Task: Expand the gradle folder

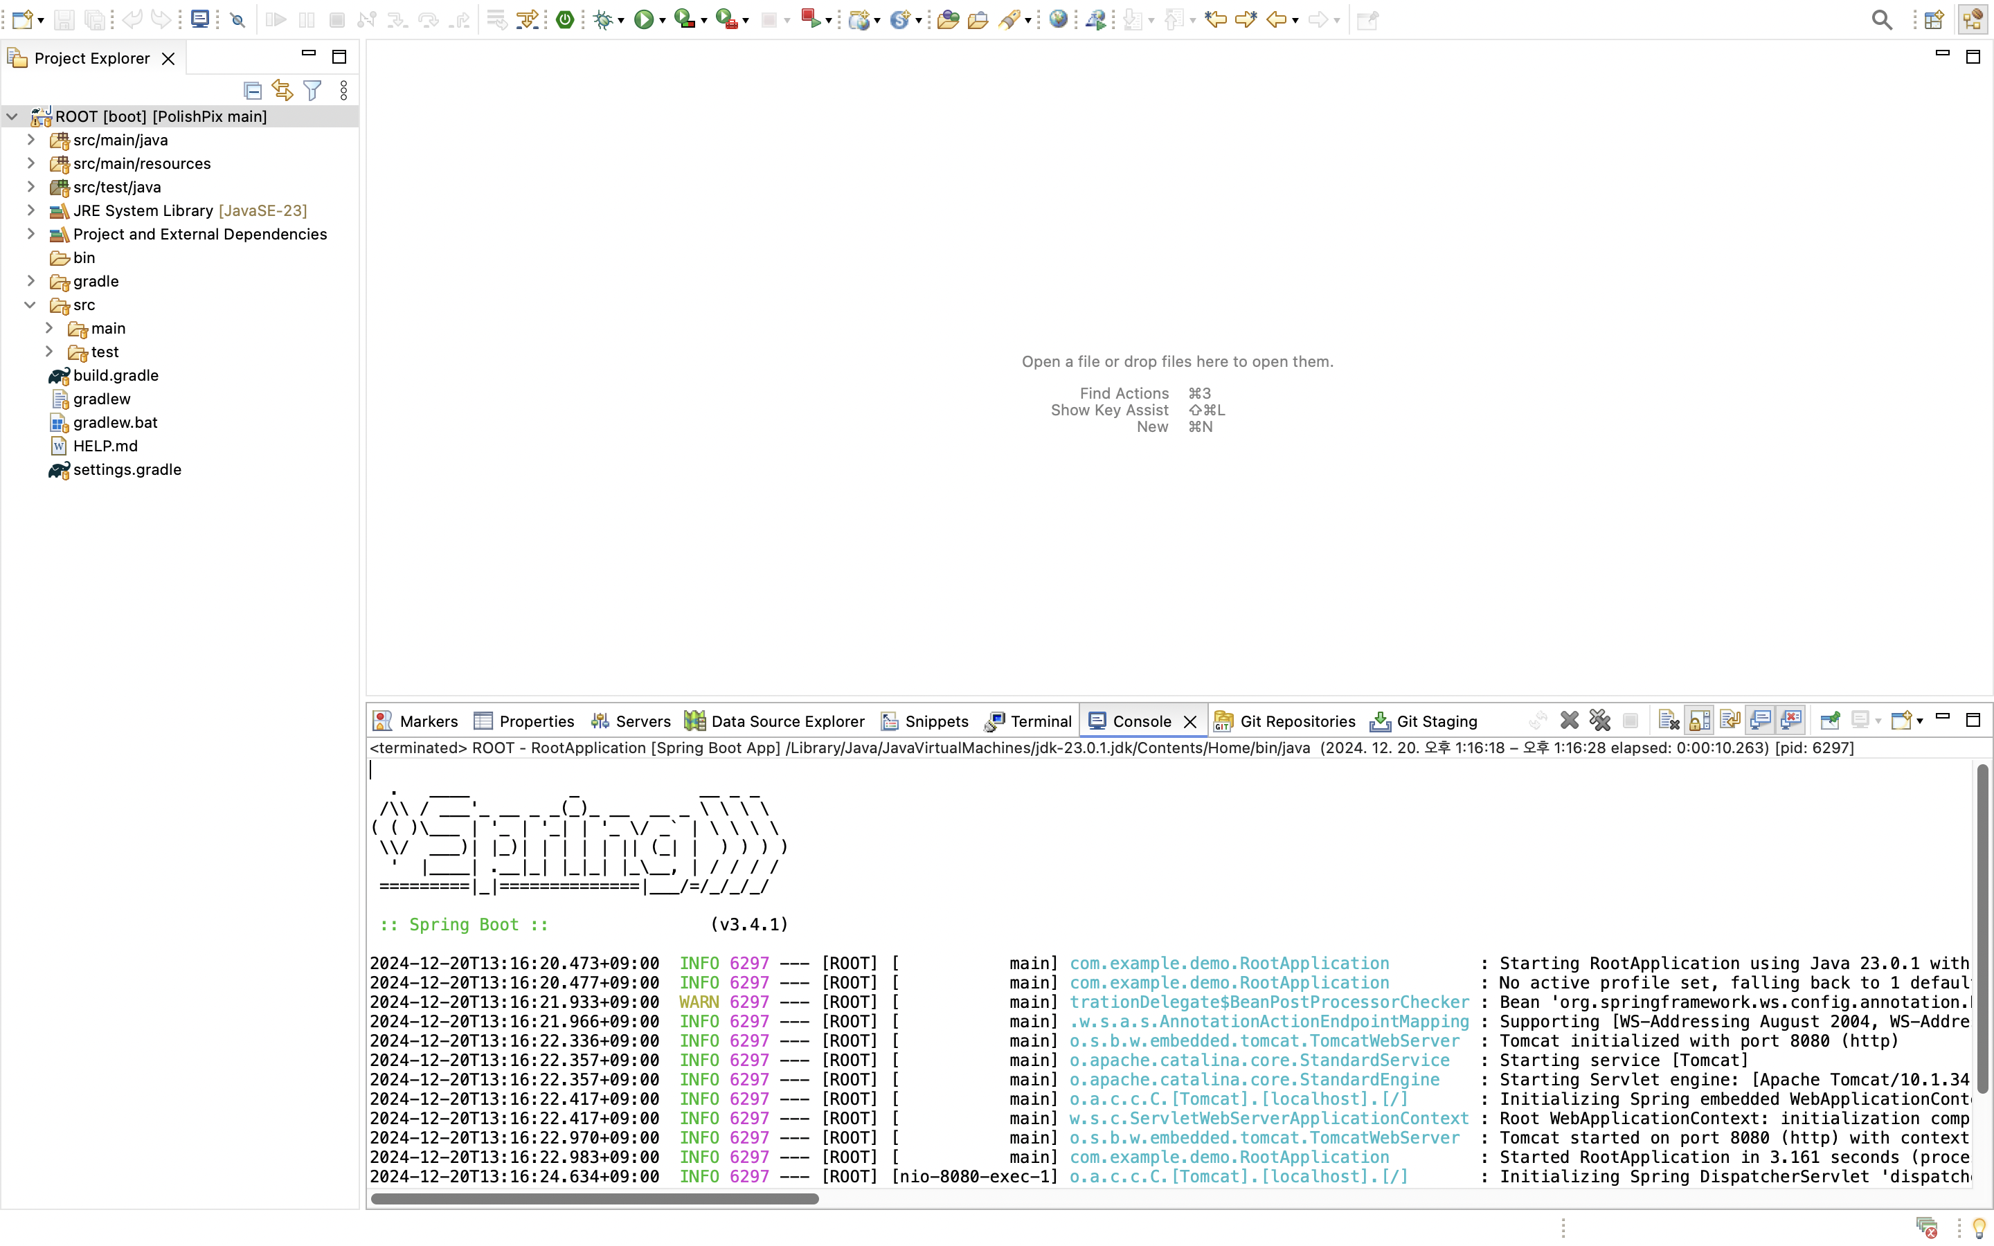Action: tap(31, 280)
